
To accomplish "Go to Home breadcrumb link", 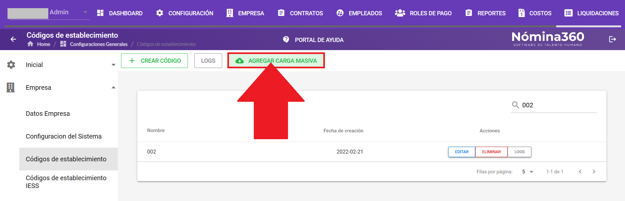I will [43, 44].
